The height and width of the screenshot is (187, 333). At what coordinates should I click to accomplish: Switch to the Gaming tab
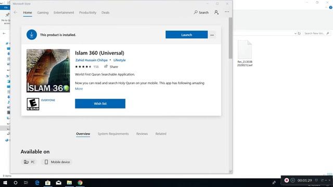point(43,12)
